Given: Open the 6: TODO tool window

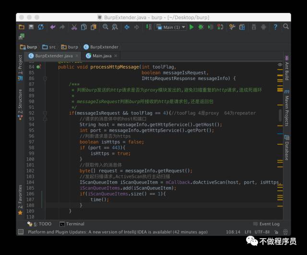Looking at the screenshot, I should click(x=39, y=224).
